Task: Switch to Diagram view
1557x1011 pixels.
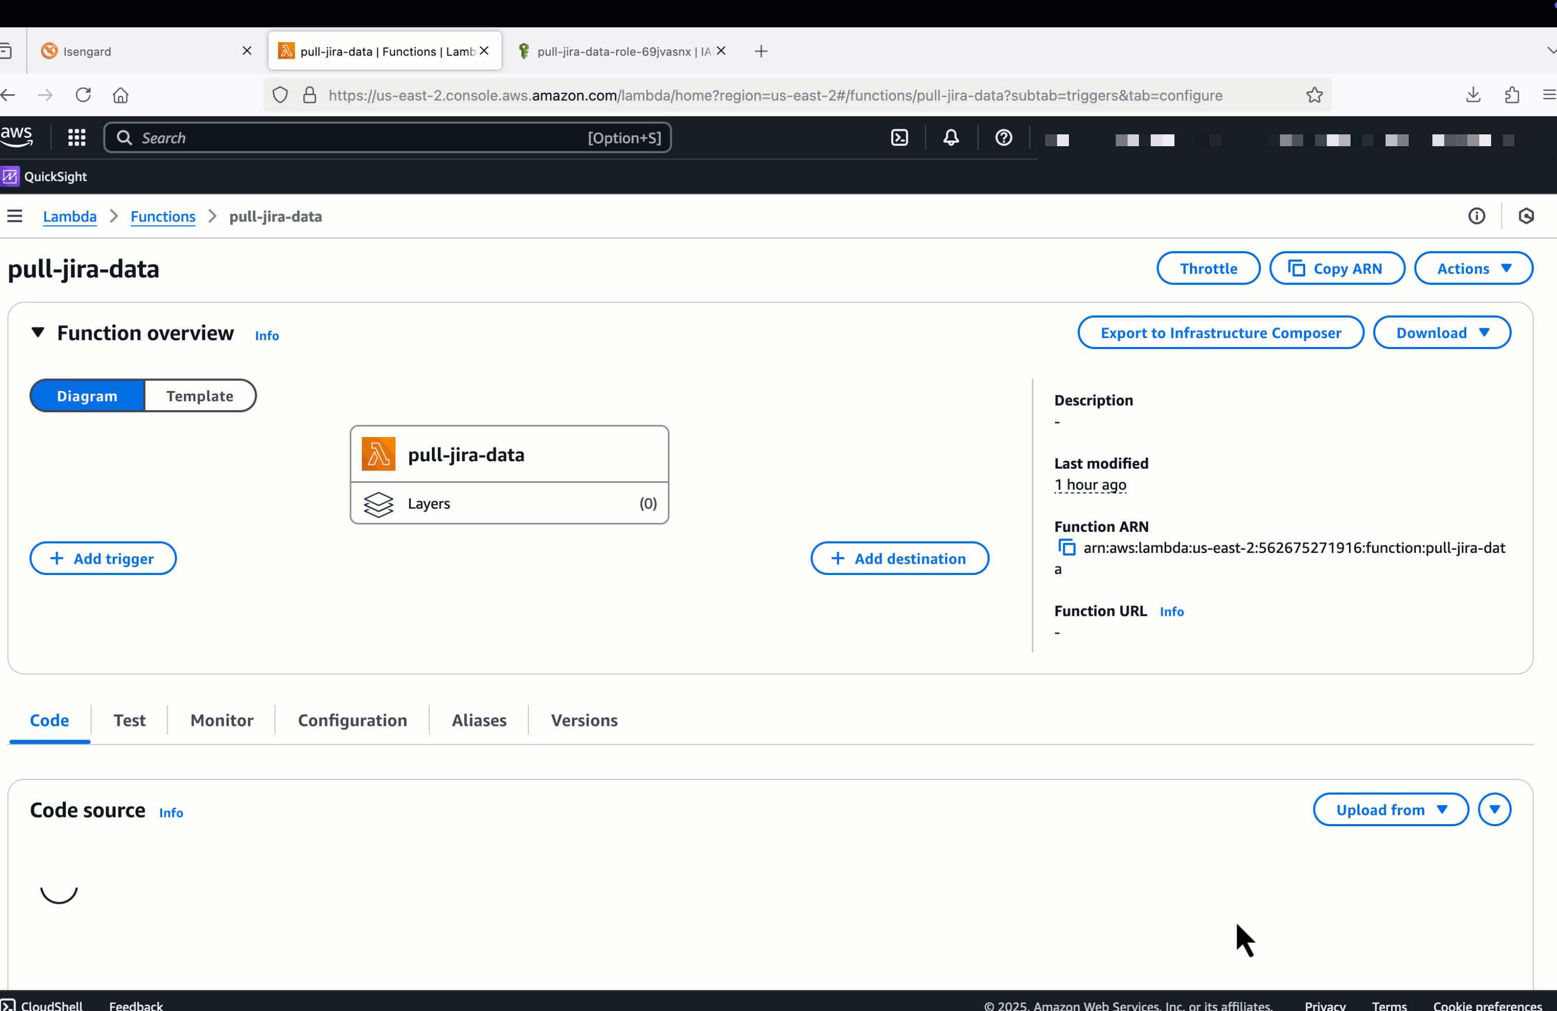Action: (87, 396)
